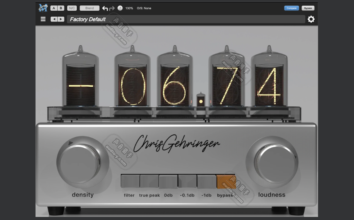Viewport: 354px width, 220px height.
Task: Undo the last change
Action: coord(105,8)
